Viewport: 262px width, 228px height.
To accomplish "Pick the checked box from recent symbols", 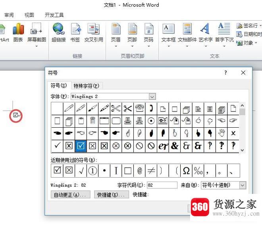I will (x=57, y=170).
